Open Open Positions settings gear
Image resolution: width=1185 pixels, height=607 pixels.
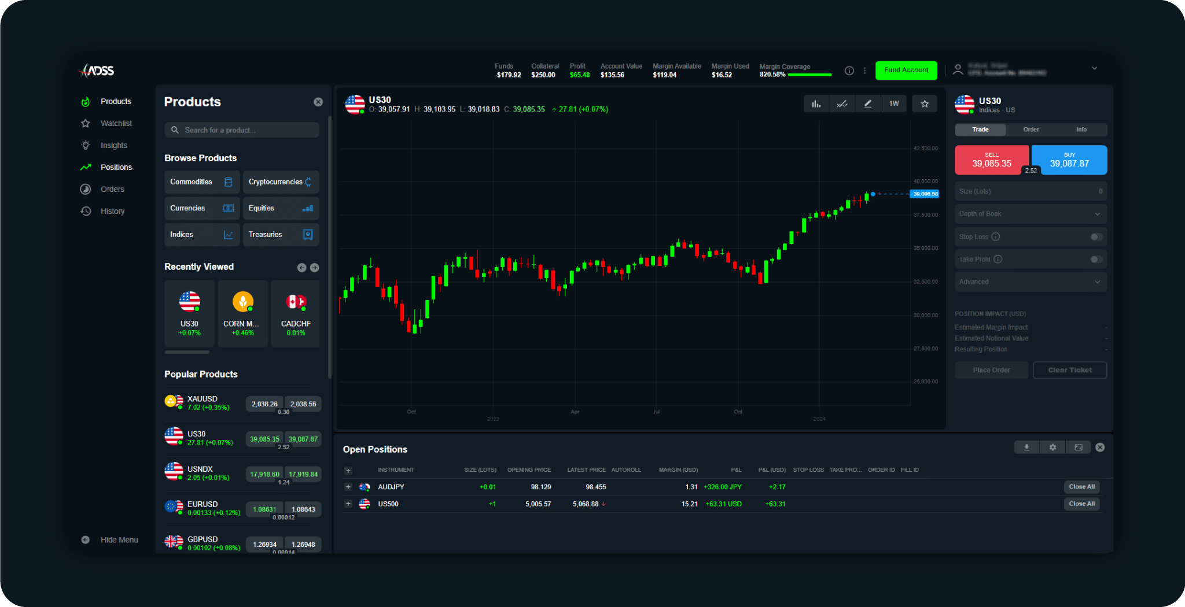click(1052, 447)
